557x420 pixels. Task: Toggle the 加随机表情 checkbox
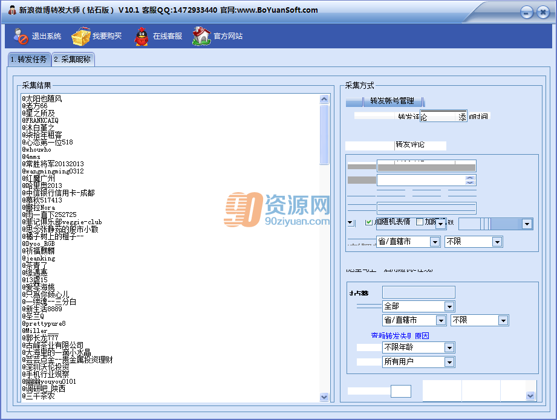[x=369, y=222]
